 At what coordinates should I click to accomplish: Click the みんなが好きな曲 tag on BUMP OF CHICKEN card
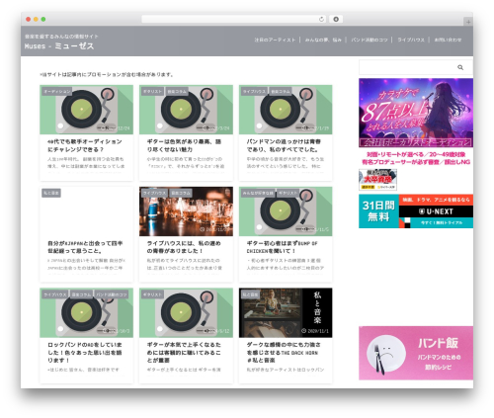[x=258, y=193]
